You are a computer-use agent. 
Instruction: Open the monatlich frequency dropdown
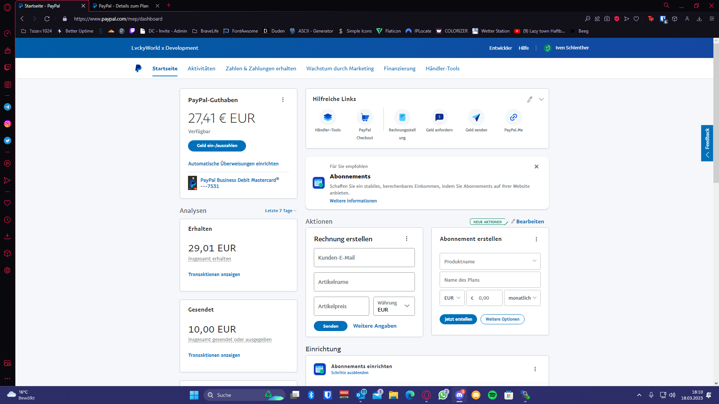pos(522,298)
